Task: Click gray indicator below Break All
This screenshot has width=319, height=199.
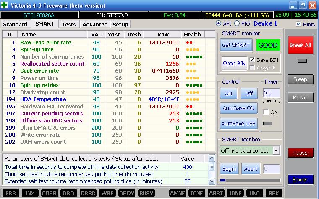Action: (302, 61)
